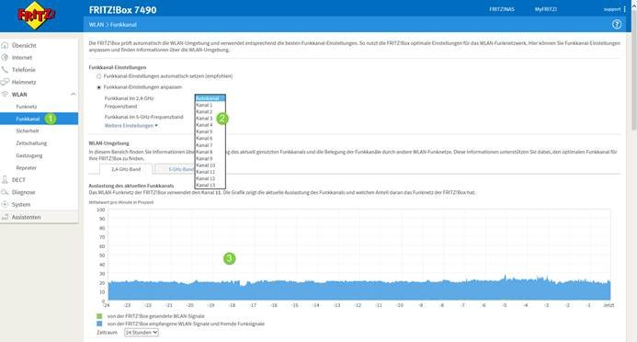Click 'Auslastung des aktuellen Funkkanals' heading
The width and height of the screenshot is (637, 342).
point(131,186)
